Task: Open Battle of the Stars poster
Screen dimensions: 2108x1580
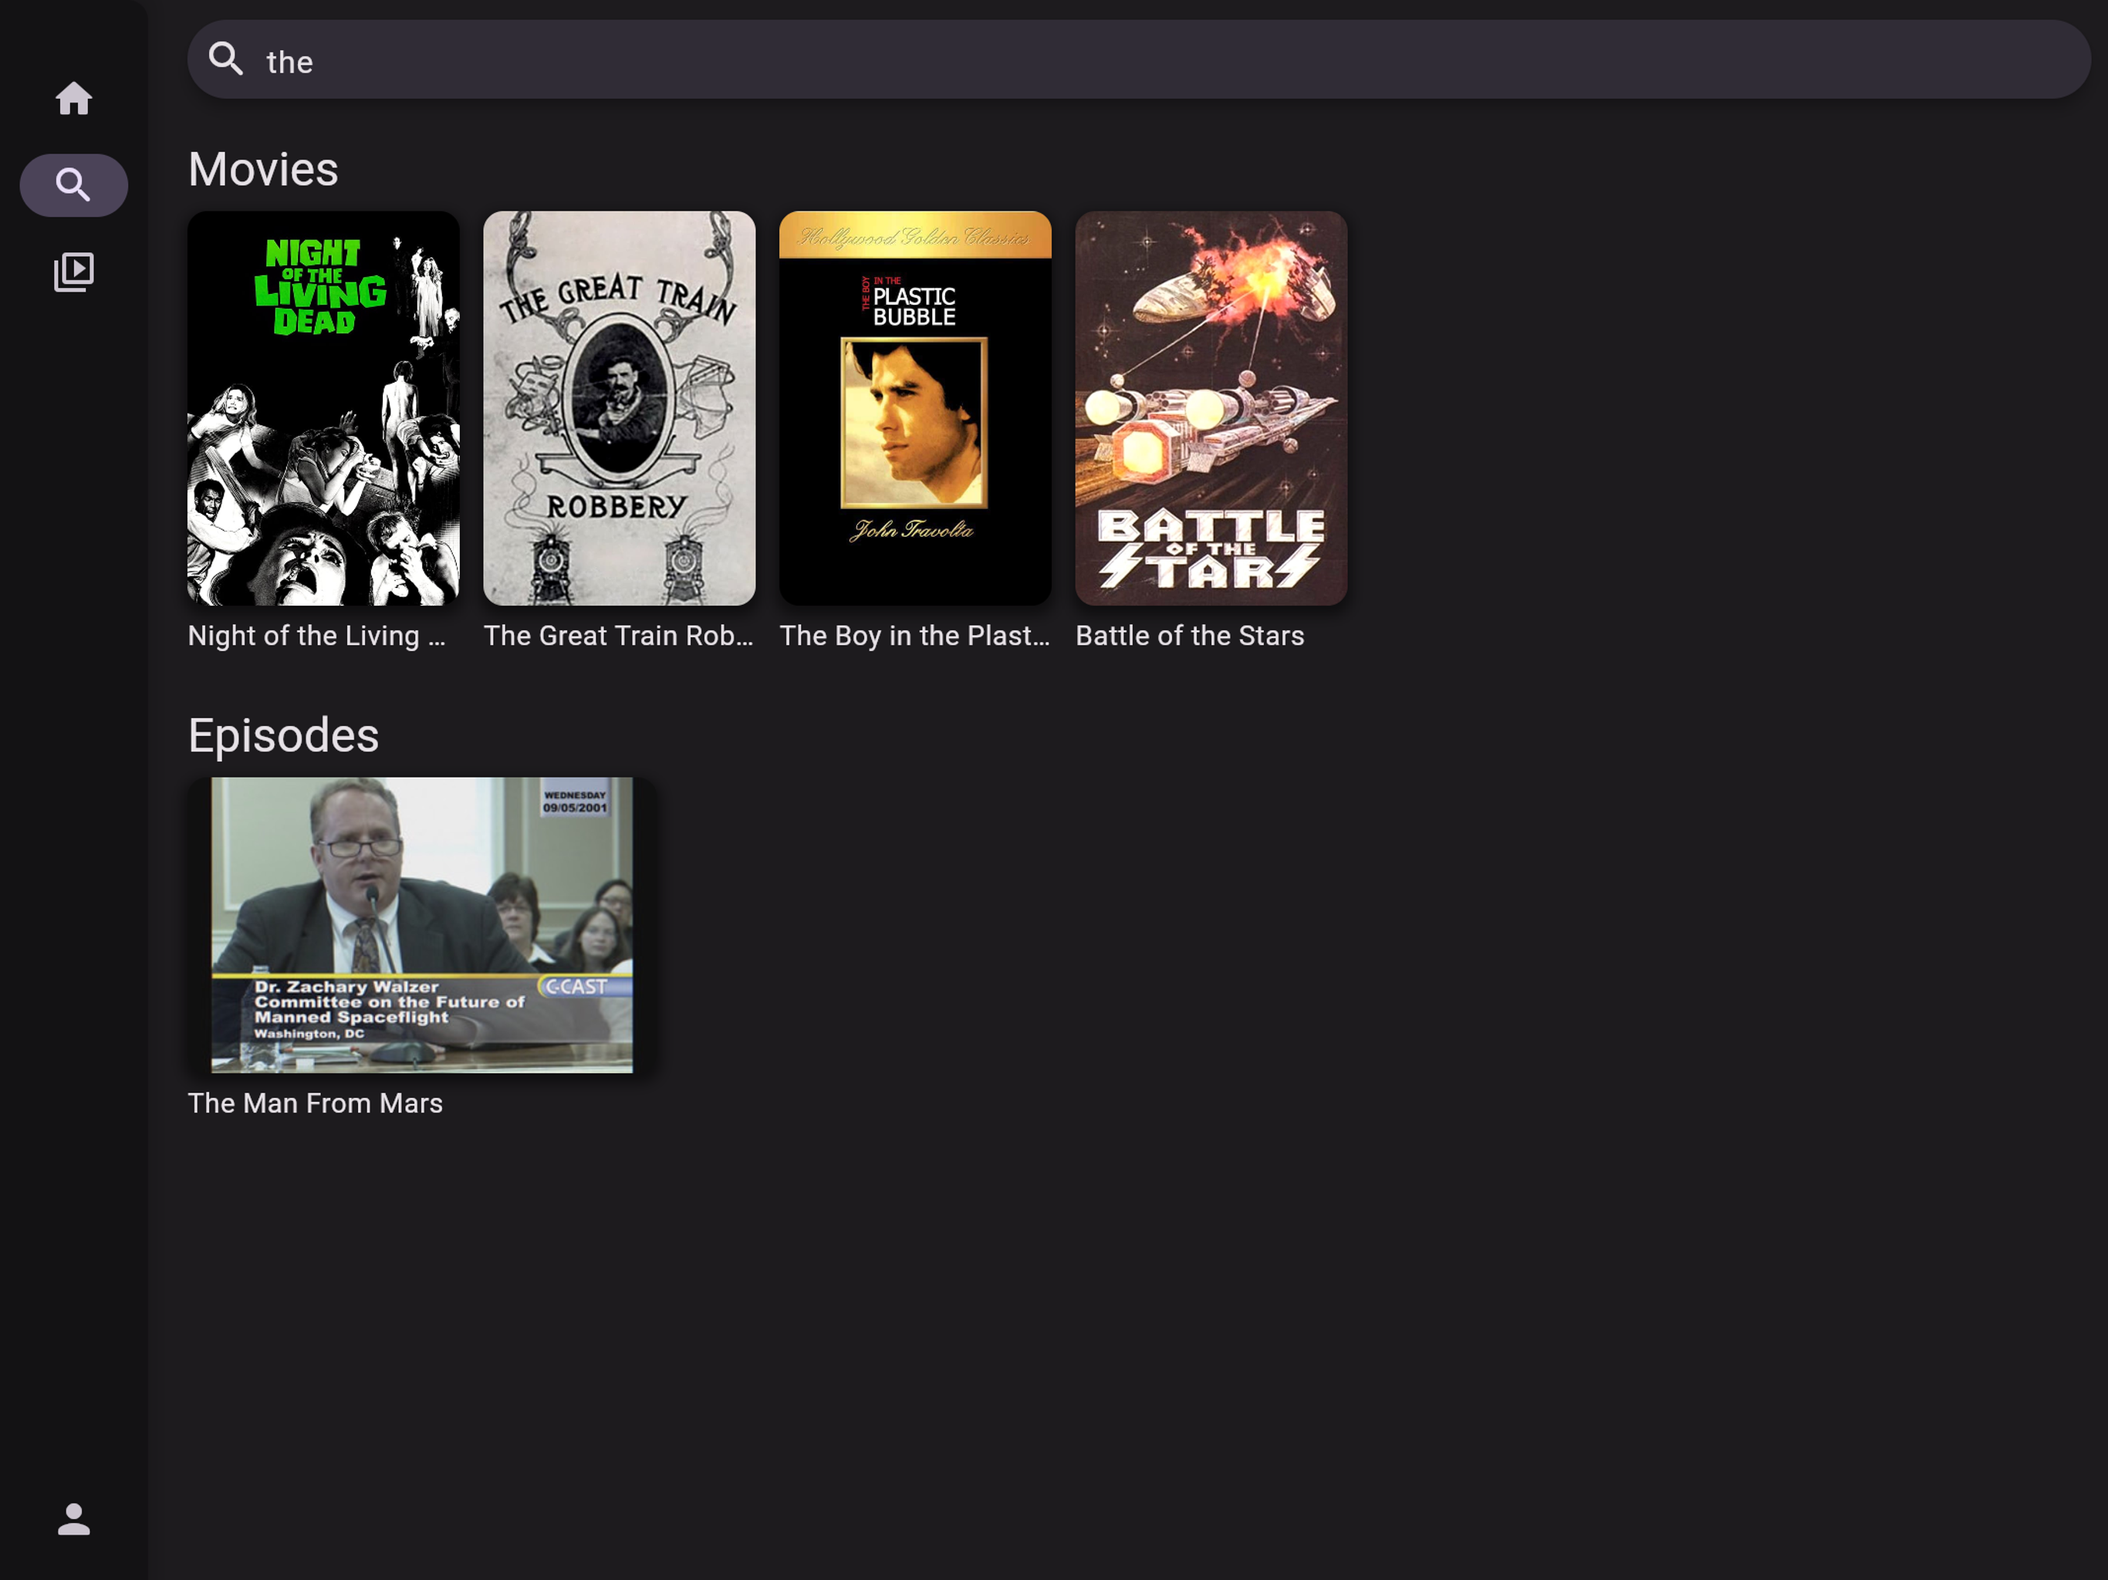Action: [x=1211, y=408]
